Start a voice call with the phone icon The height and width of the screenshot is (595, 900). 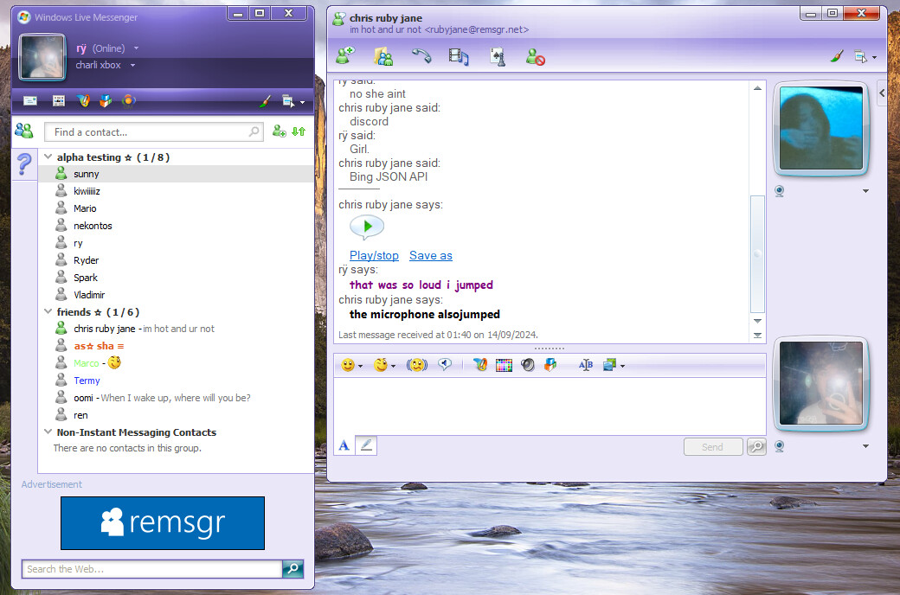tap(421, 57)
